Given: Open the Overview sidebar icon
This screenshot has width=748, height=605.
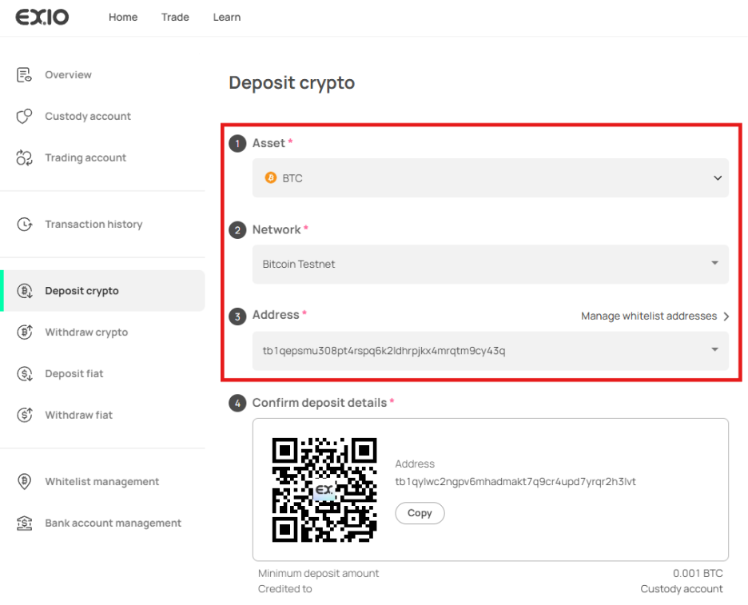Looking at the screenshot, I should [24, 75].
